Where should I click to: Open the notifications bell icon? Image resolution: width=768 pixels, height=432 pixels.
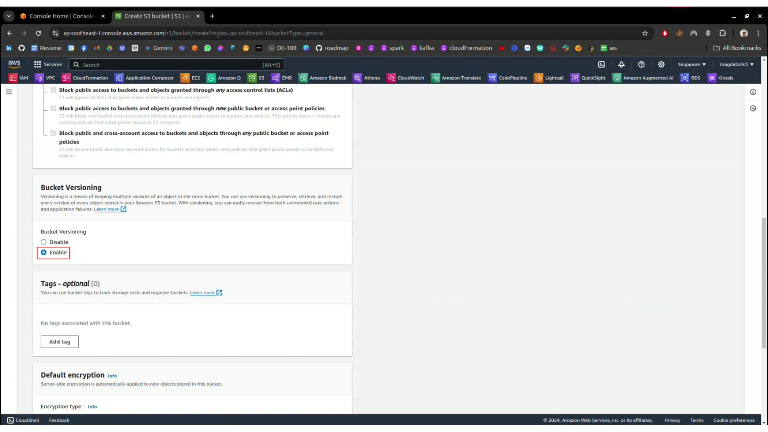(x=621, y=64)
